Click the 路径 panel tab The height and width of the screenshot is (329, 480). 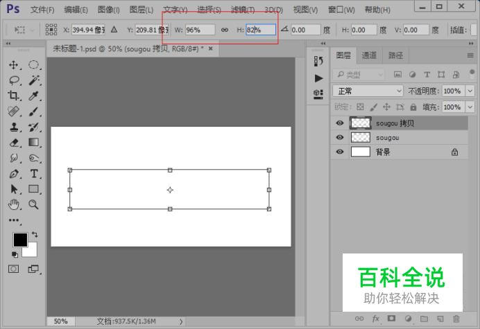[x=395, y=55]
